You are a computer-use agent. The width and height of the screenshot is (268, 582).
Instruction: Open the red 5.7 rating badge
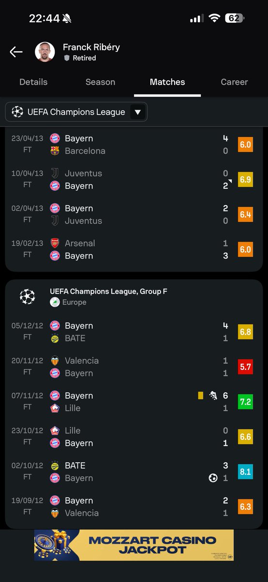(245, 367)
